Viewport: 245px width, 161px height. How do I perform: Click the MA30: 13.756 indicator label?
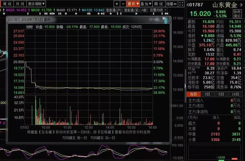(x=41, y=10)
